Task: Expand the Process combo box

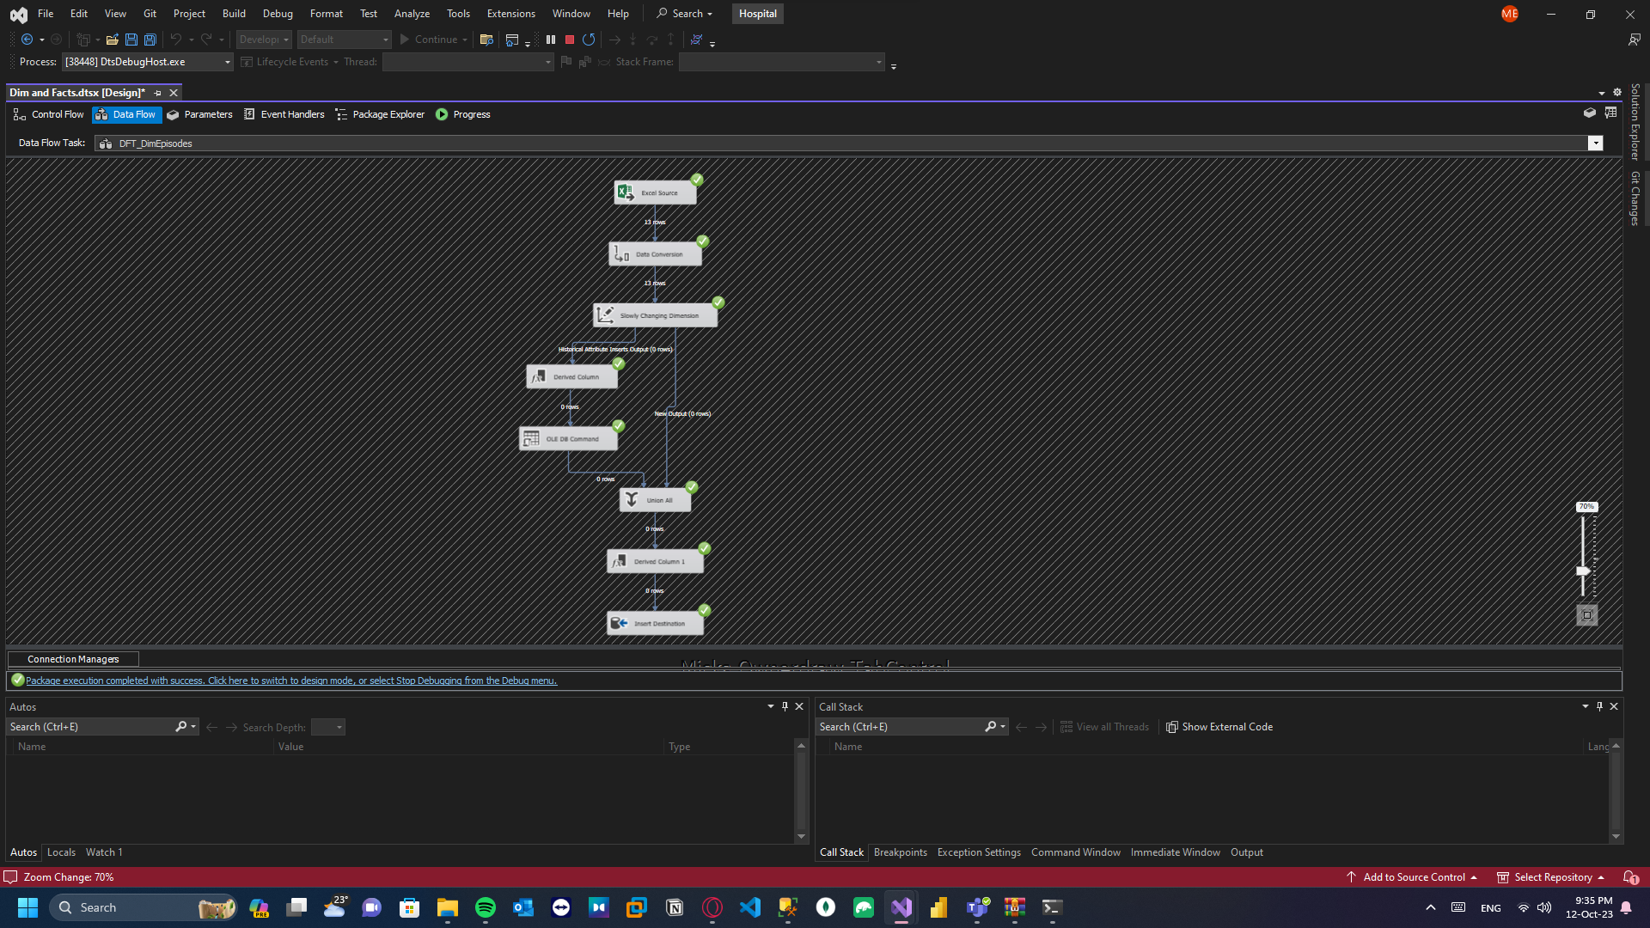Action: (227, 62)
